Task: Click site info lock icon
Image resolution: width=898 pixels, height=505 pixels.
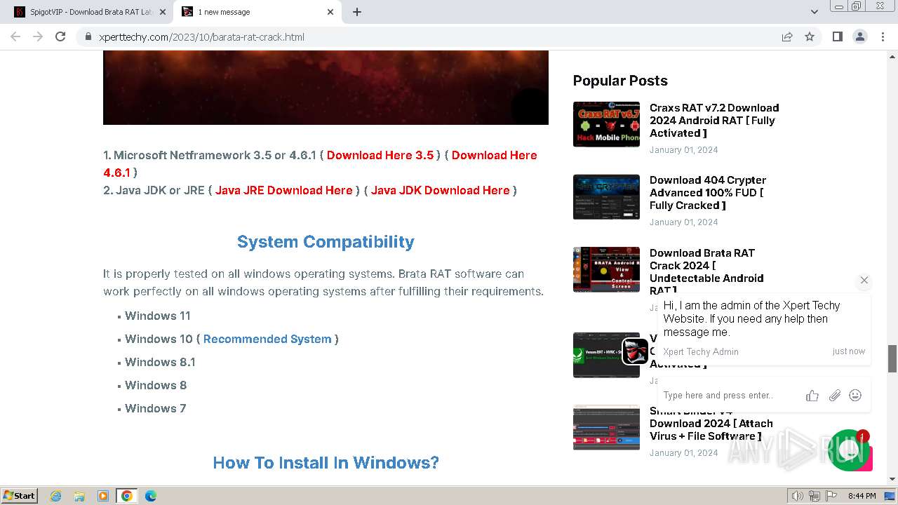Action: tap(88, 36)
